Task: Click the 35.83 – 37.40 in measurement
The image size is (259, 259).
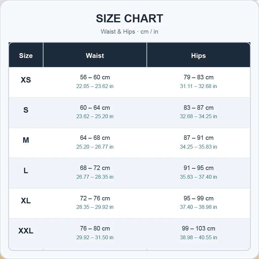Action: (x=198, y=177)
